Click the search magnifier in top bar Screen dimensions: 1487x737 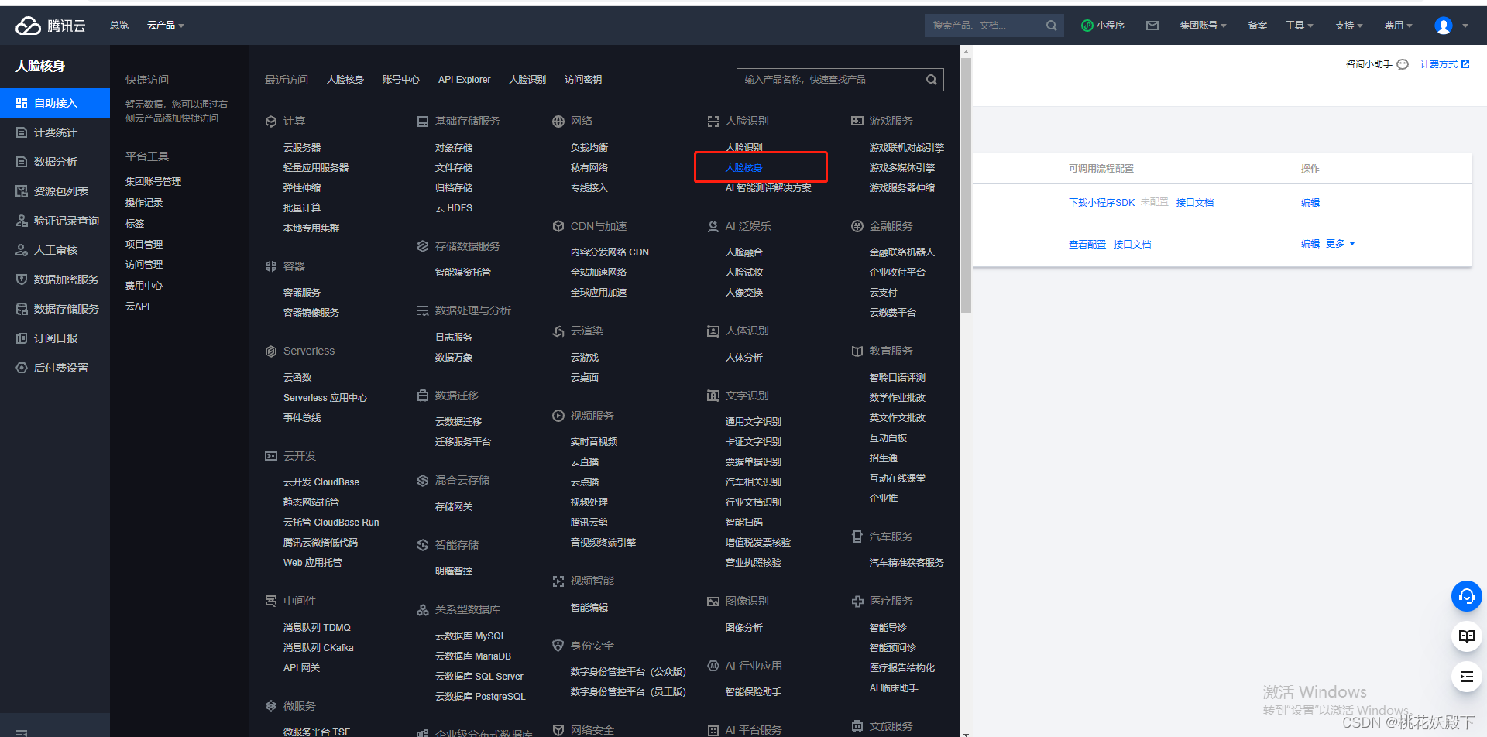(1051, 26)
